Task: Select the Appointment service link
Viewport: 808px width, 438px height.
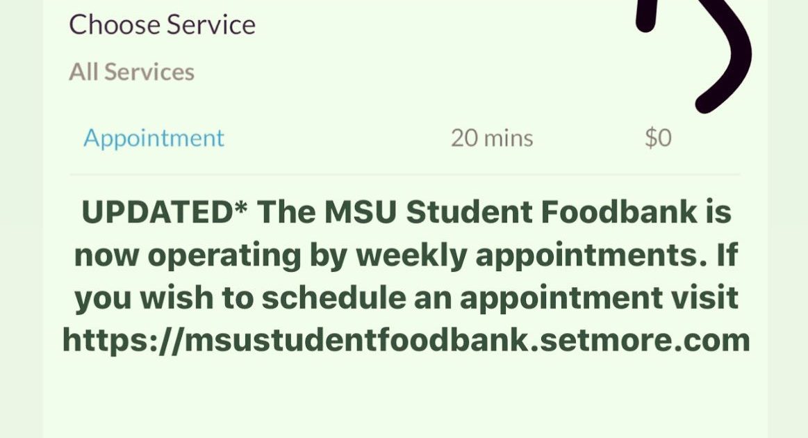Action: [154, 138]
